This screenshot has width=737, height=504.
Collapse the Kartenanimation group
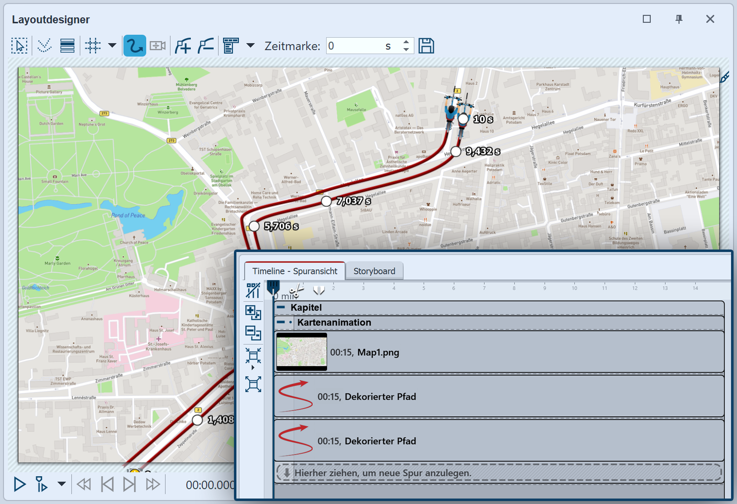(x=281, y=322)
